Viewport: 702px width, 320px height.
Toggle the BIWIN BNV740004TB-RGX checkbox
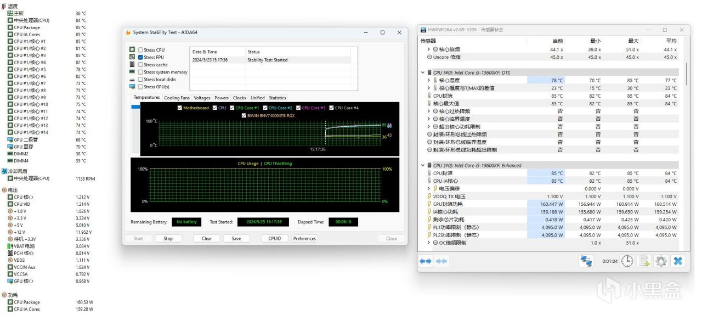(x=244, y=115)
